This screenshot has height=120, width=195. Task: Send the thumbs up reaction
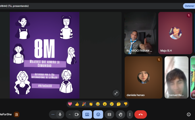click(77, 104)
